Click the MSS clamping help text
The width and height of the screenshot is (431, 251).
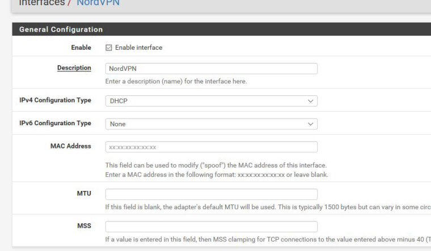[268, 240]
